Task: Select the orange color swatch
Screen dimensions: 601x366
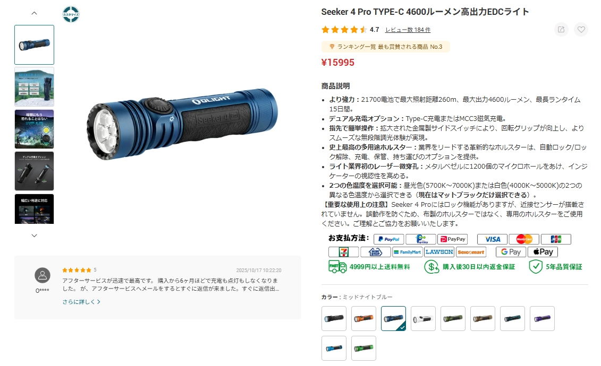Action: click(x=364, y=318)
